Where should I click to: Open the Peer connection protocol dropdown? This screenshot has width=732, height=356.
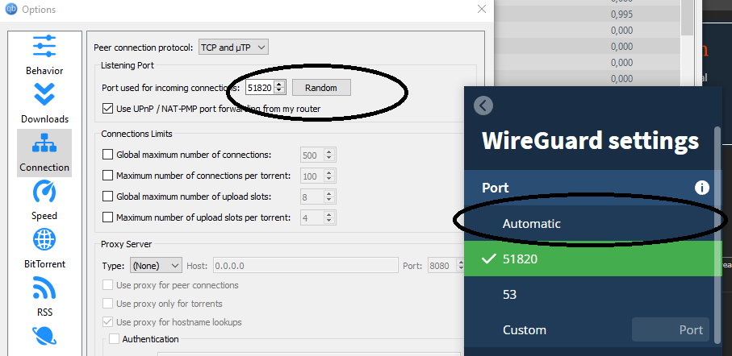tap(233, 47)
